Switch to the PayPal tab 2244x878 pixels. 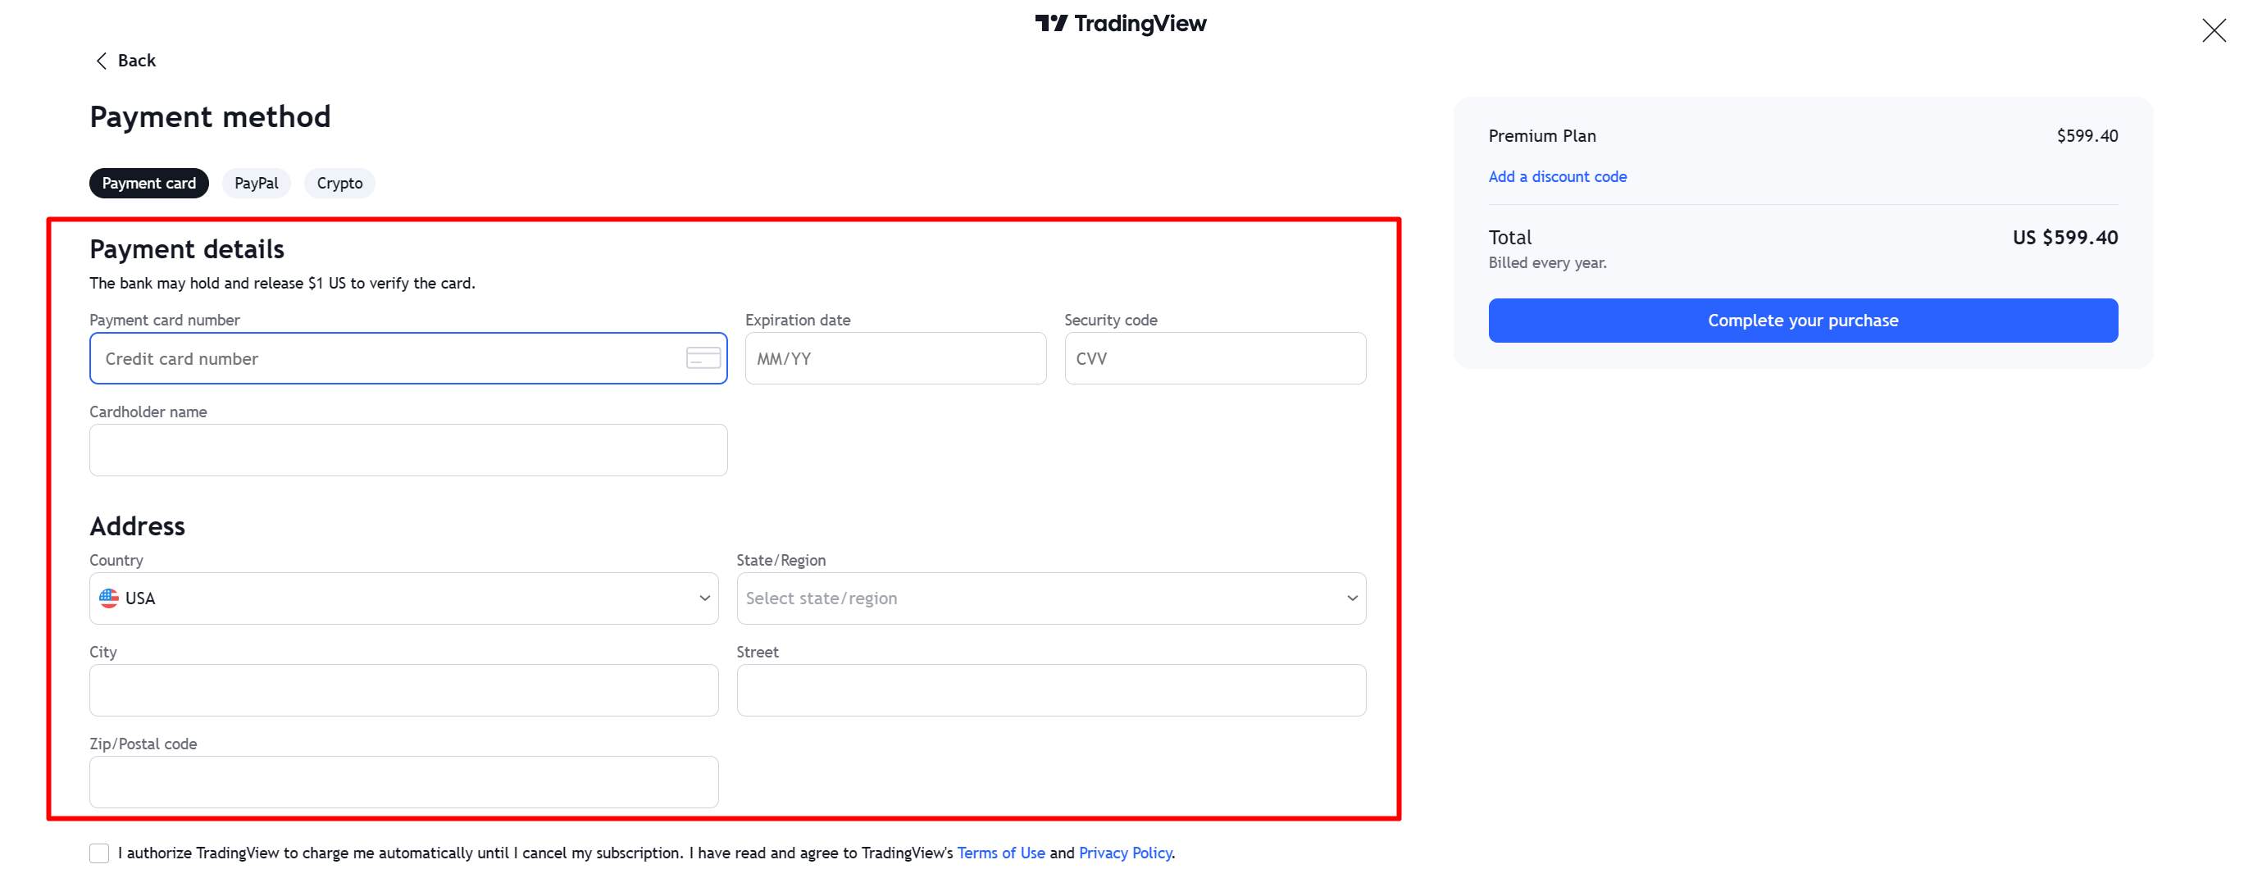tap(256, 183)
